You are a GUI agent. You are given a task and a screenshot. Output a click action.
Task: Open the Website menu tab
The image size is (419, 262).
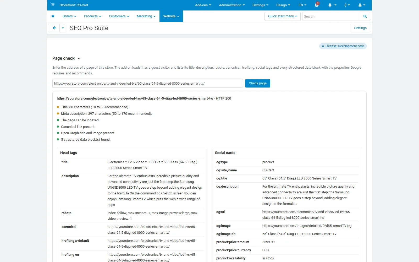click(x=171, y=16)
